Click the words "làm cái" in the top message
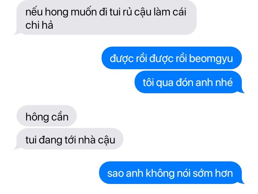 click(170, 12)
